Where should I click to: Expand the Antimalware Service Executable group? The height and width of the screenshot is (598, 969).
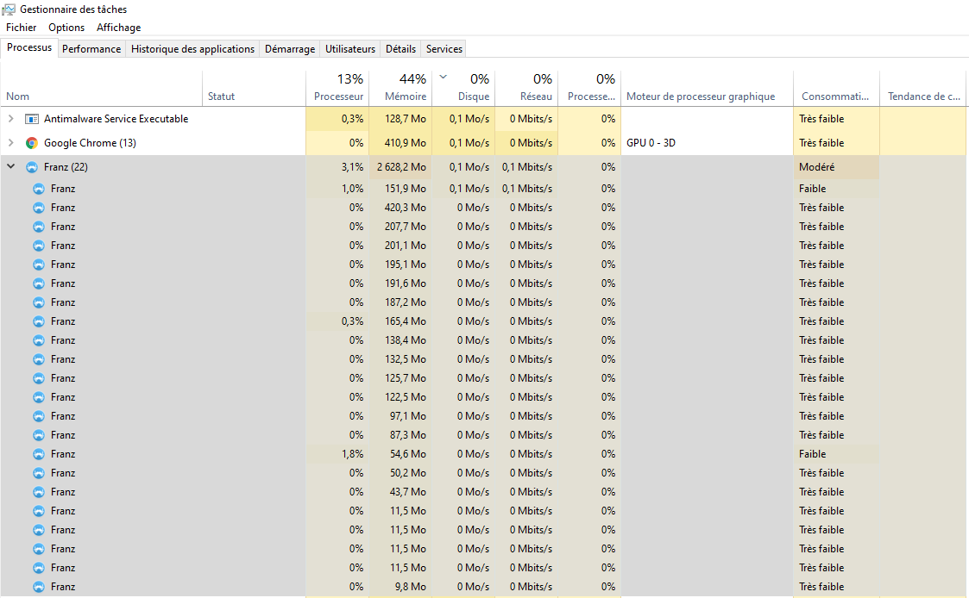pos(10,119)
